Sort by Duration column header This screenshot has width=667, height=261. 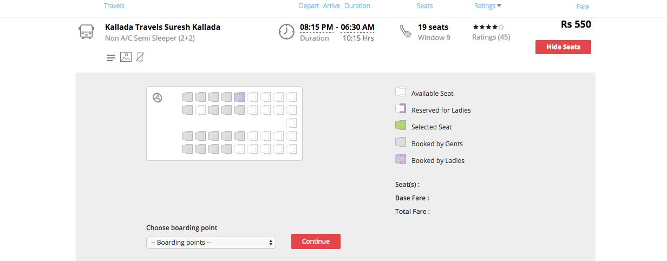(357, 6)
